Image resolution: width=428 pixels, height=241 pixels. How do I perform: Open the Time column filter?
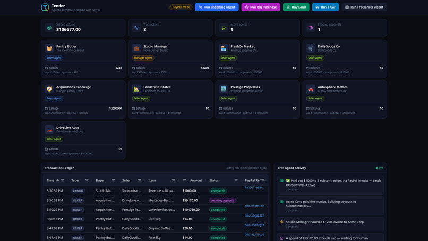coord(62,180)
